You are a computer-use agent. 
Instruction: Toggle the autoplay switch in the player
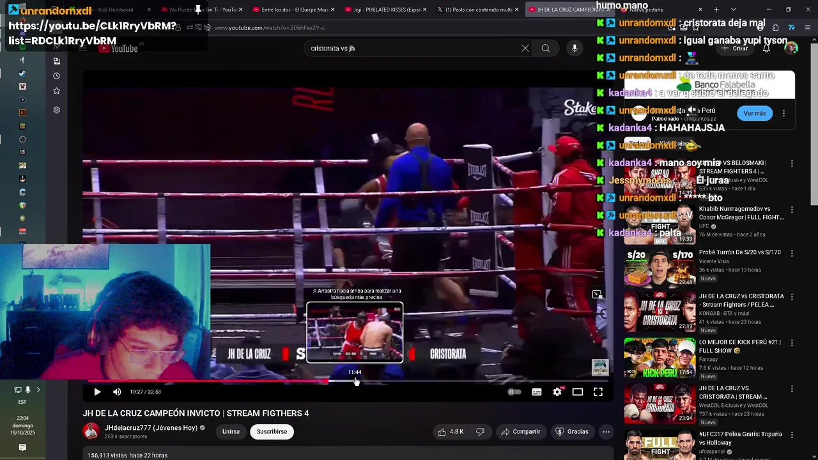514,392
